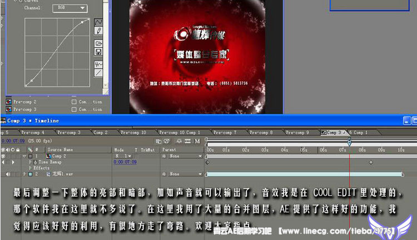Toggle the Time Remap stopwatch
The image size is (417, 240).
point(35,162)
